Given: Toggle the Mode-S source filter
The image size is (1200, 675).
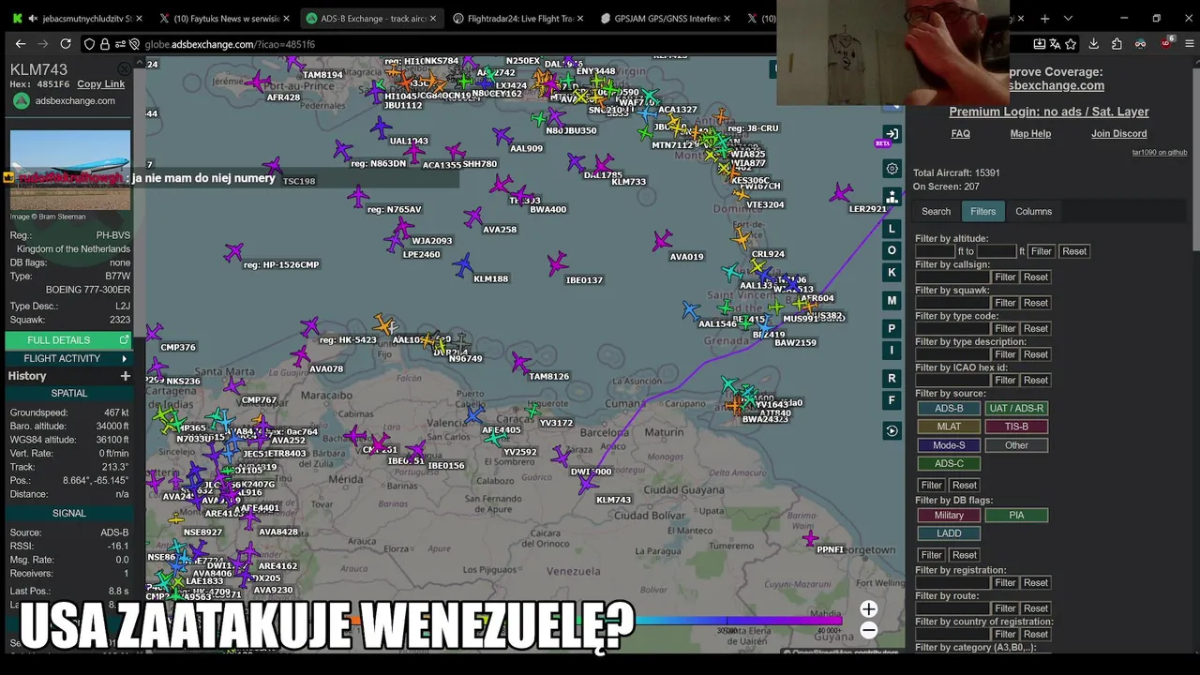Looking at the screenshot, I should pos(949,445).
